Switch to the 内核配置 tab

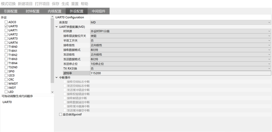tap(55, 11)
